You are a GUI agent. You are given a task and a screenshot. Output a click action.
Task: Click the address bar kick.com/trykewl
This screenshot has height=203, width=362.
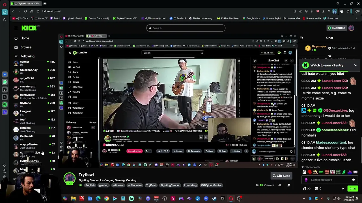51,11
